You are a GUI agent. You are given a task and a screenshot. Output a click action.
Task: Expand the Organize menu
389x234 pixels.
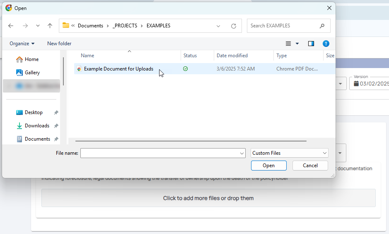22,44
